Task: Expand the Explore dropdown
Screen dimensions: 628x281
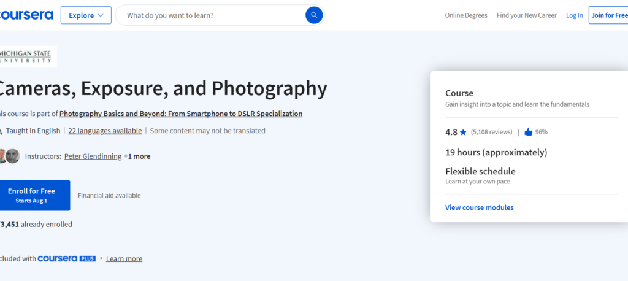Action: [x=86, y=15]
